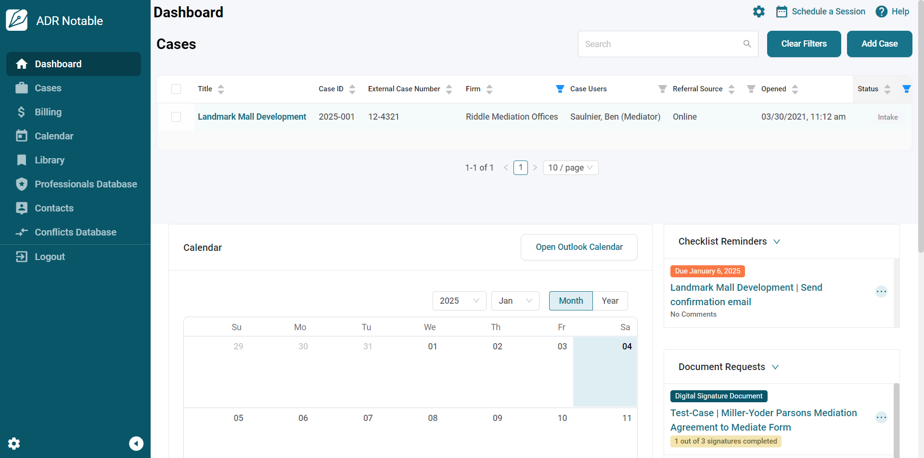Viewport: 924px width, 458px height.
Task: Click the Status column filter icon
Action: [906, 89]
